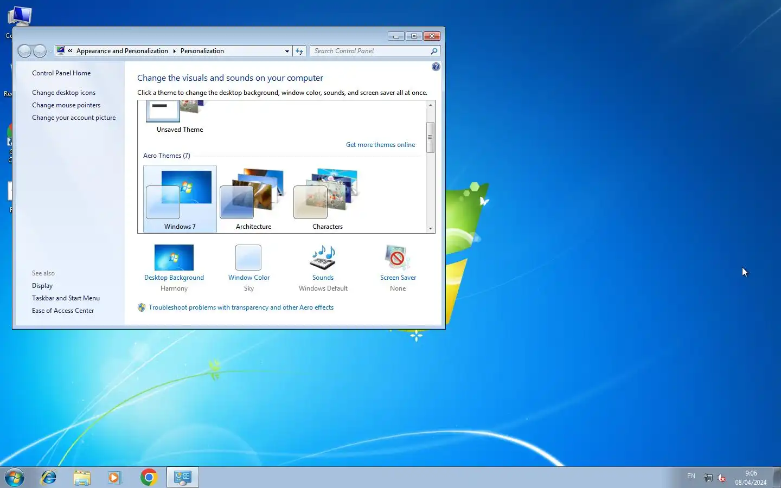The height and width of the screenshot is (488, 781).
Task: Open Aero transparency troubleshooter link
Action: (x=241, y=307)
